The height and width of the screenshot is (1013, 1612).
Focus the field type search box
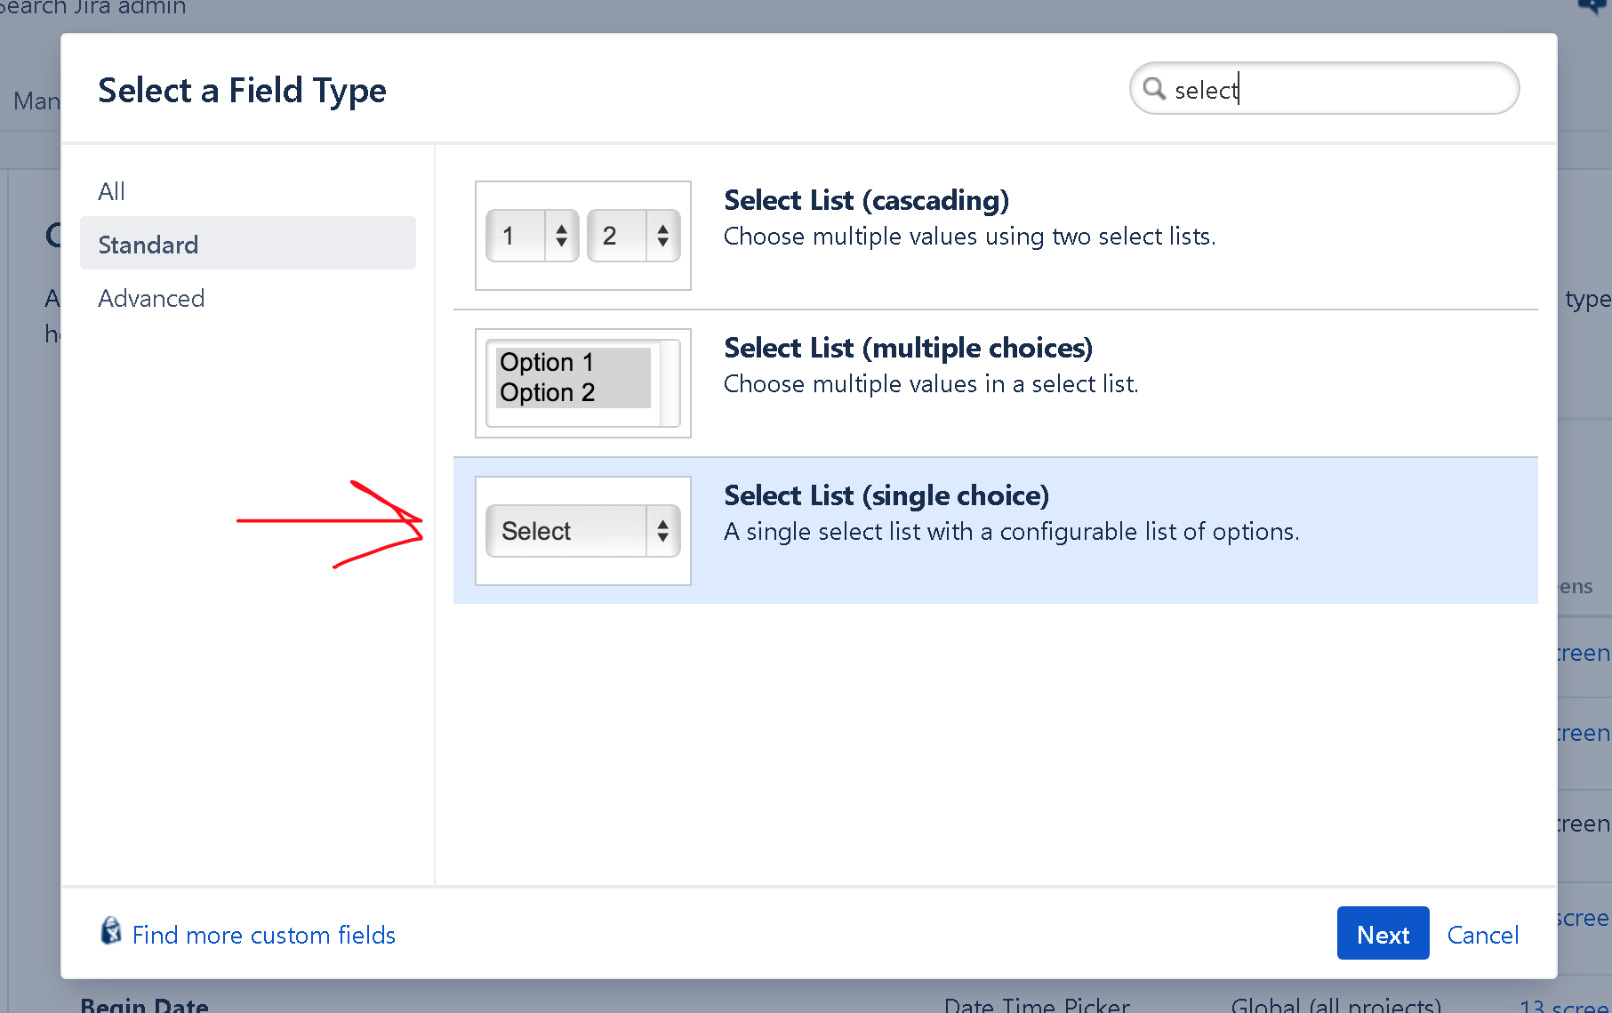(1324, 88)
